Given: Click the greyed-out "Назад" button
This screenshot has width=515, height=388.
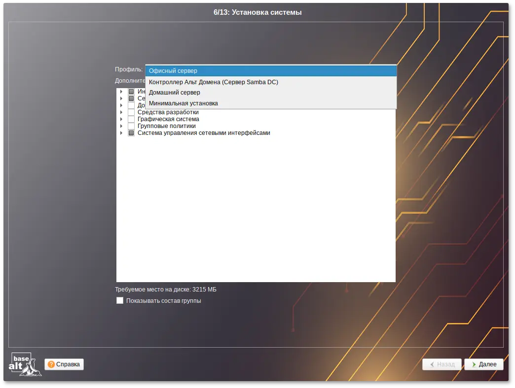Looking at the screenshot, I should click(x=441, y=364).
